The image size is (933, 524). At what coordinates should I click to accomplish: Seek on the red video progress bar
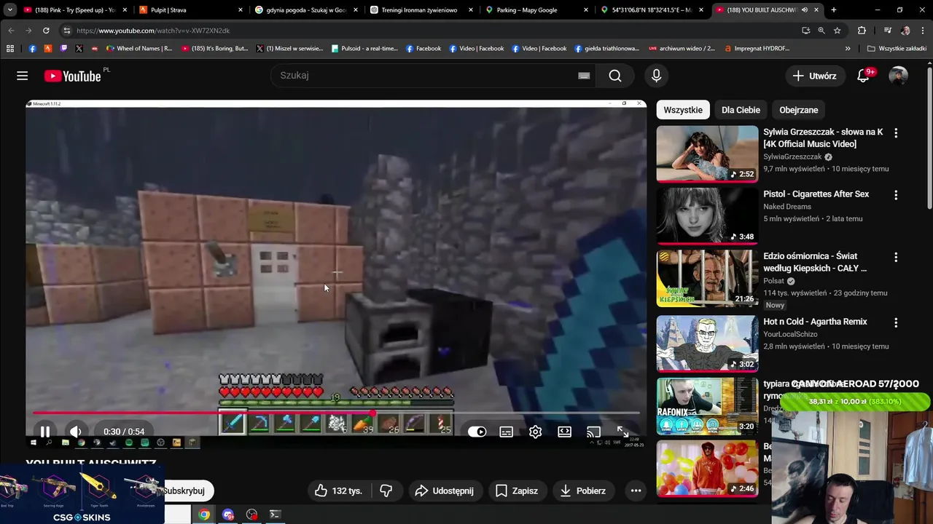click(336, 413)
